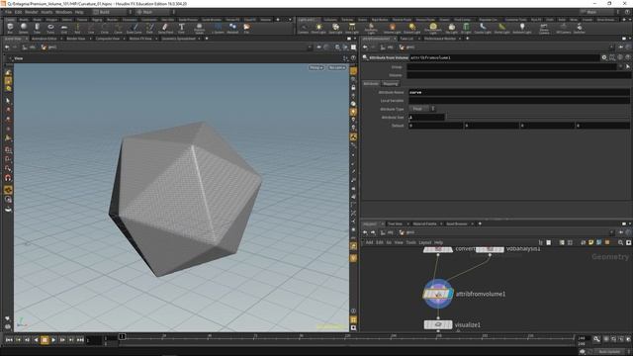Switch to the Take List tab
The width and height of the screenshot is (633, 356).
click(x=407, y=39)
